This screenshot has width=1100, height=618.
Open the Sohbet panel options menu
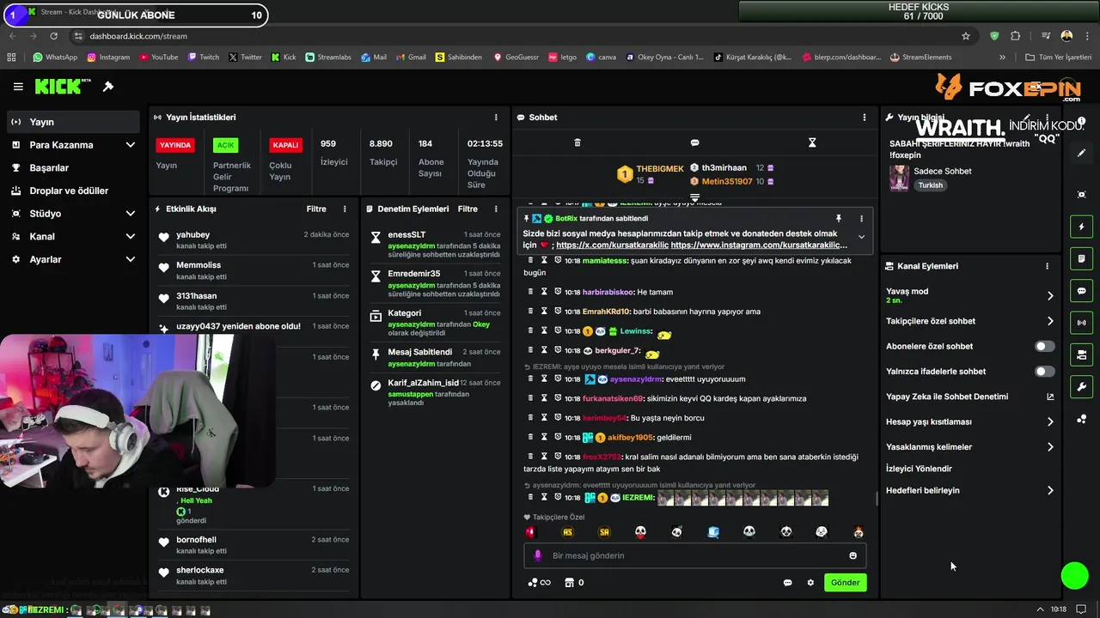pos(865,118)
